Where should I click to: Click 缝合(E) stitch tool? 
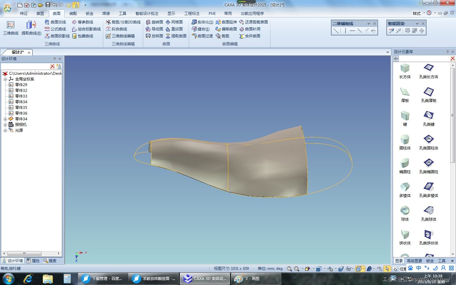200,29
